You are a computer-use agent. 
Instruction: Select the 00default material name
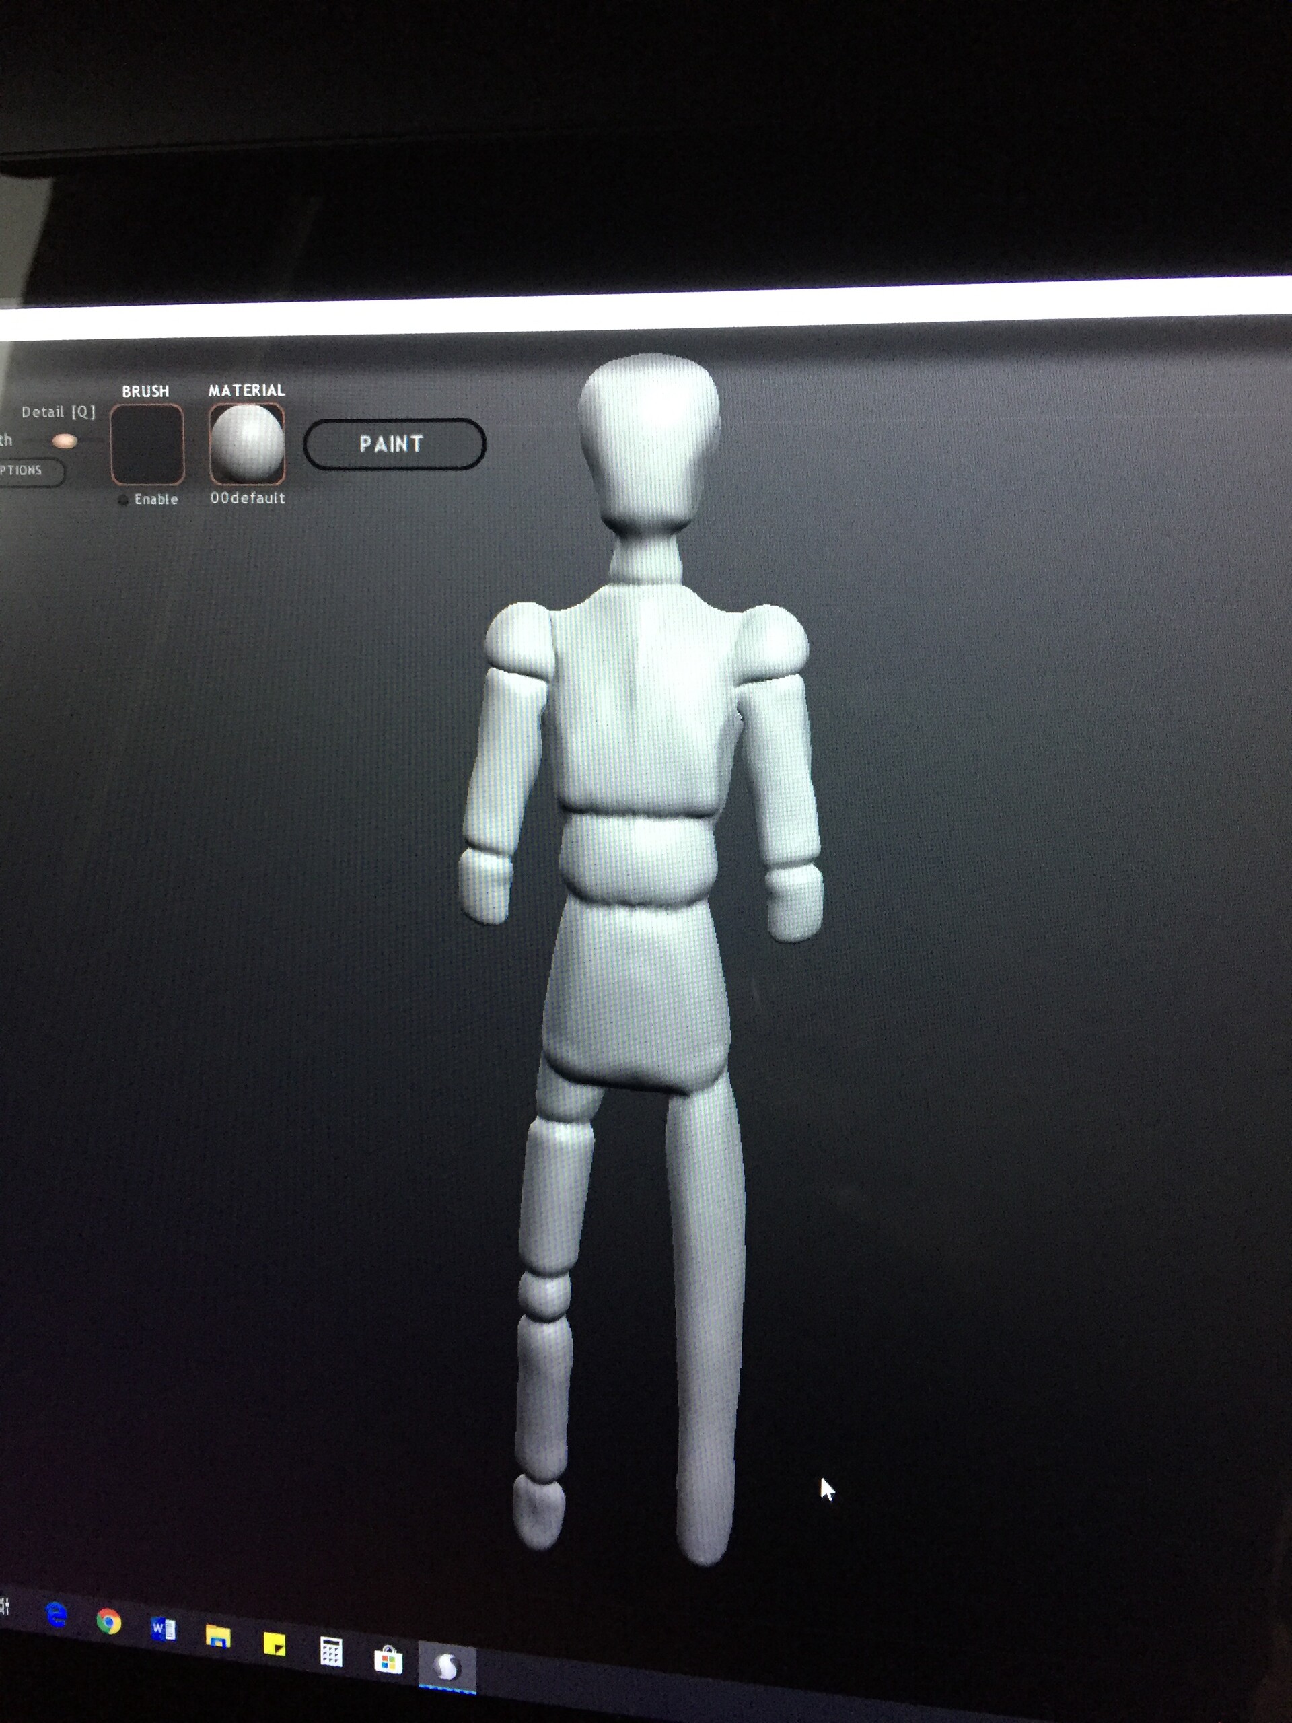point(248,499)
